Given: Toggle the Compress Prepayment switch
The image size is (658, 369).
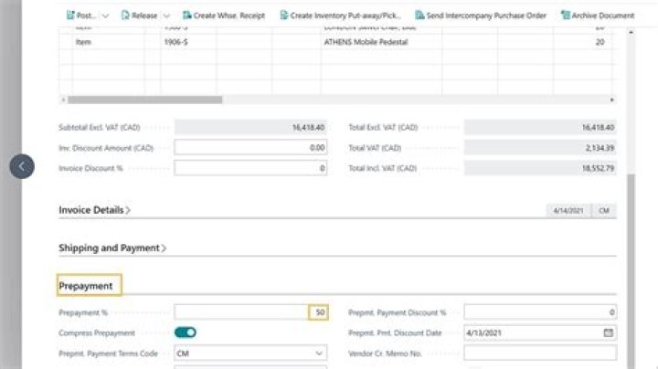Looking at the screenshot, I should click(186, 332).
